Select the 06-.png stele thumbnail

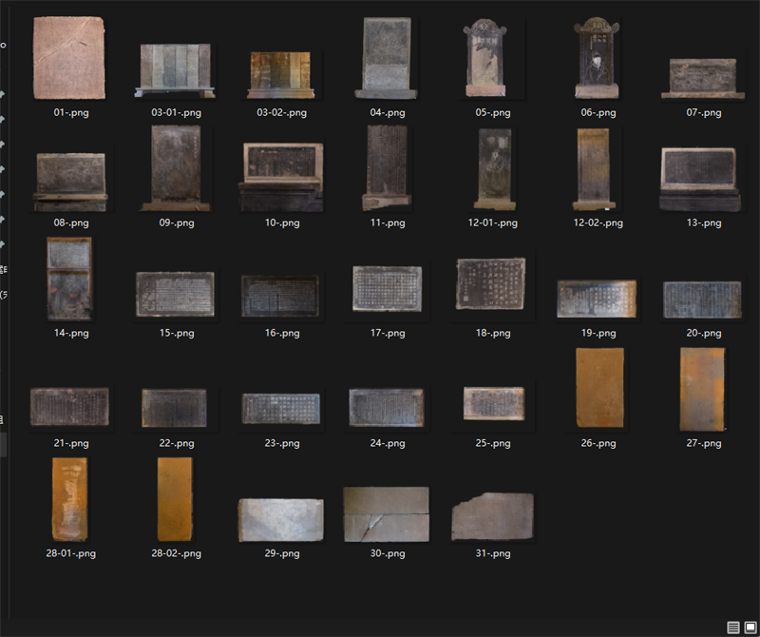597,58
